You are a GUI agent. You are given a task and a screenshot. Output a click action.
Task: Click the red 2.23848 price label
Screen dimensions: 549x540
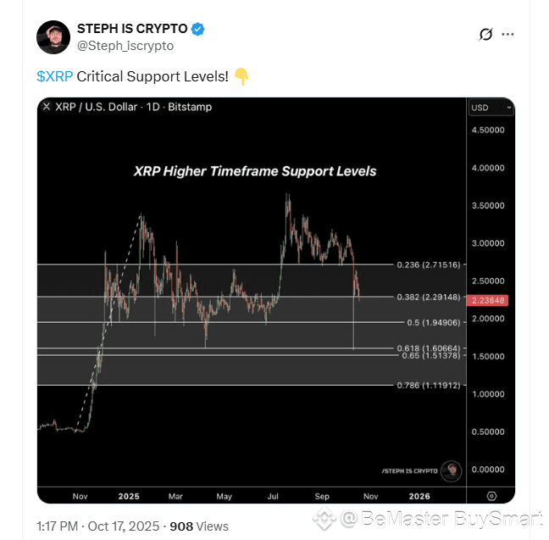tap(491, 299)
